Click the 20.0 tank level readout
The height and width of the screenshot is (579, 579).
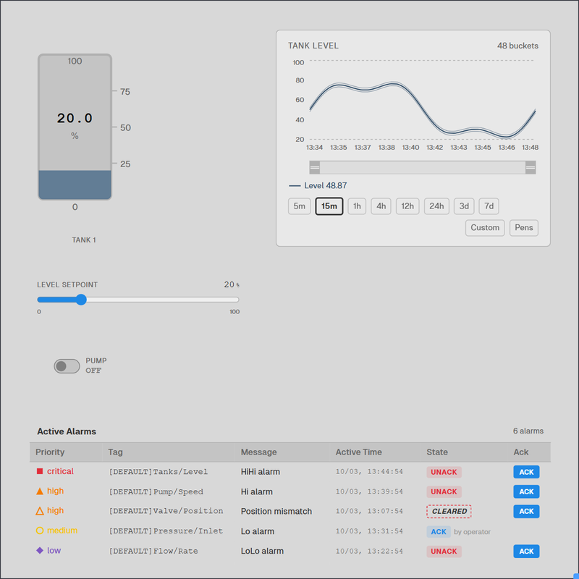(x=75, y=118)
